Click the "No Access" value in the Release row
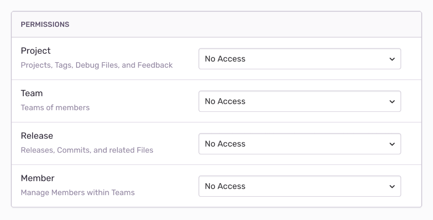433x220 pixels. tap(225, 144)
